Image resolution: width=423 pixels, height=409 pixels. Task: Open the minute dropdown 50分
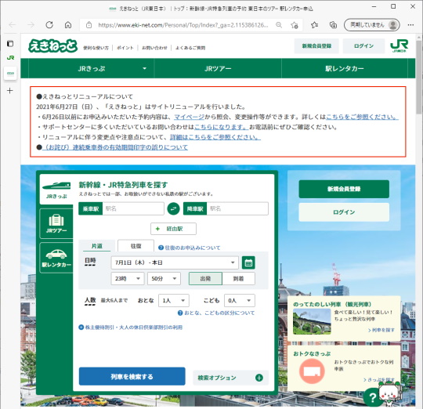pos(164,278)
